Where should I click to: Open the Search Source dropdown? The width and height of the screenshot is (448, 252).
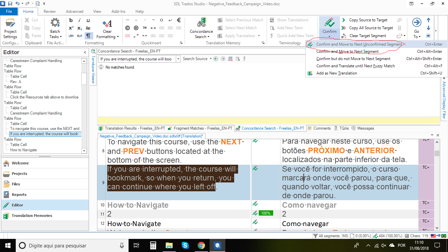(x=197, y=59)
